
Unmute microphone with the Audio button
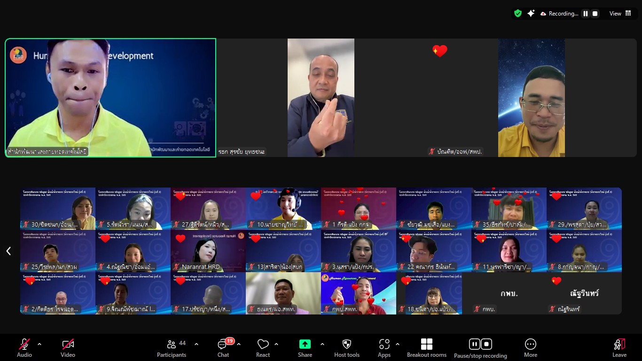pos(24,348)
